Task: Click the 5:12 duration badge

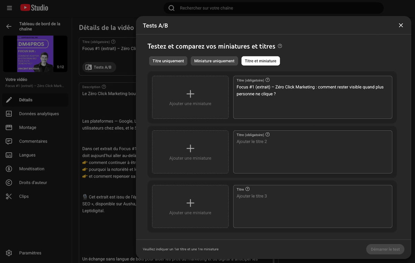Action: [61, 67]
